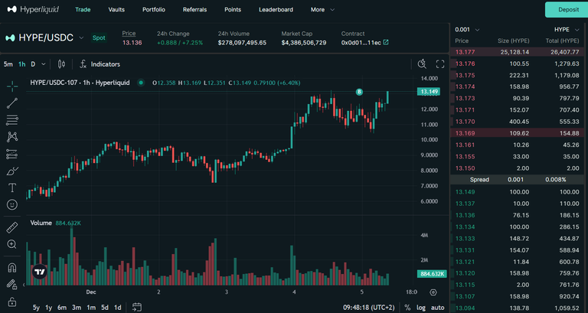Select the trend line drawing tool
Image resolution: width=588 pixels, height=313 pixels.
click(x=12, y=103)
